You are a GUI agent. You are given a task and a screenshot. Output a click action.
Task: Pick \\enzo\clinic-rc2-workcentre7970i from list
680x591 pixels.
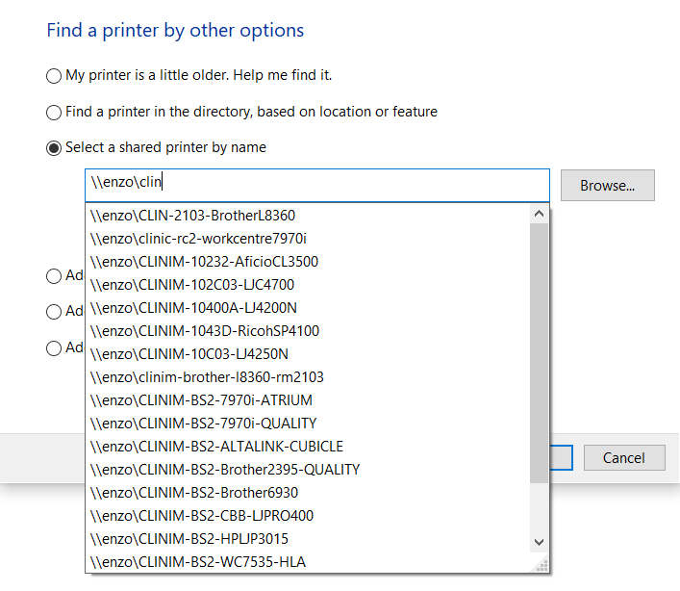[308, 239]
